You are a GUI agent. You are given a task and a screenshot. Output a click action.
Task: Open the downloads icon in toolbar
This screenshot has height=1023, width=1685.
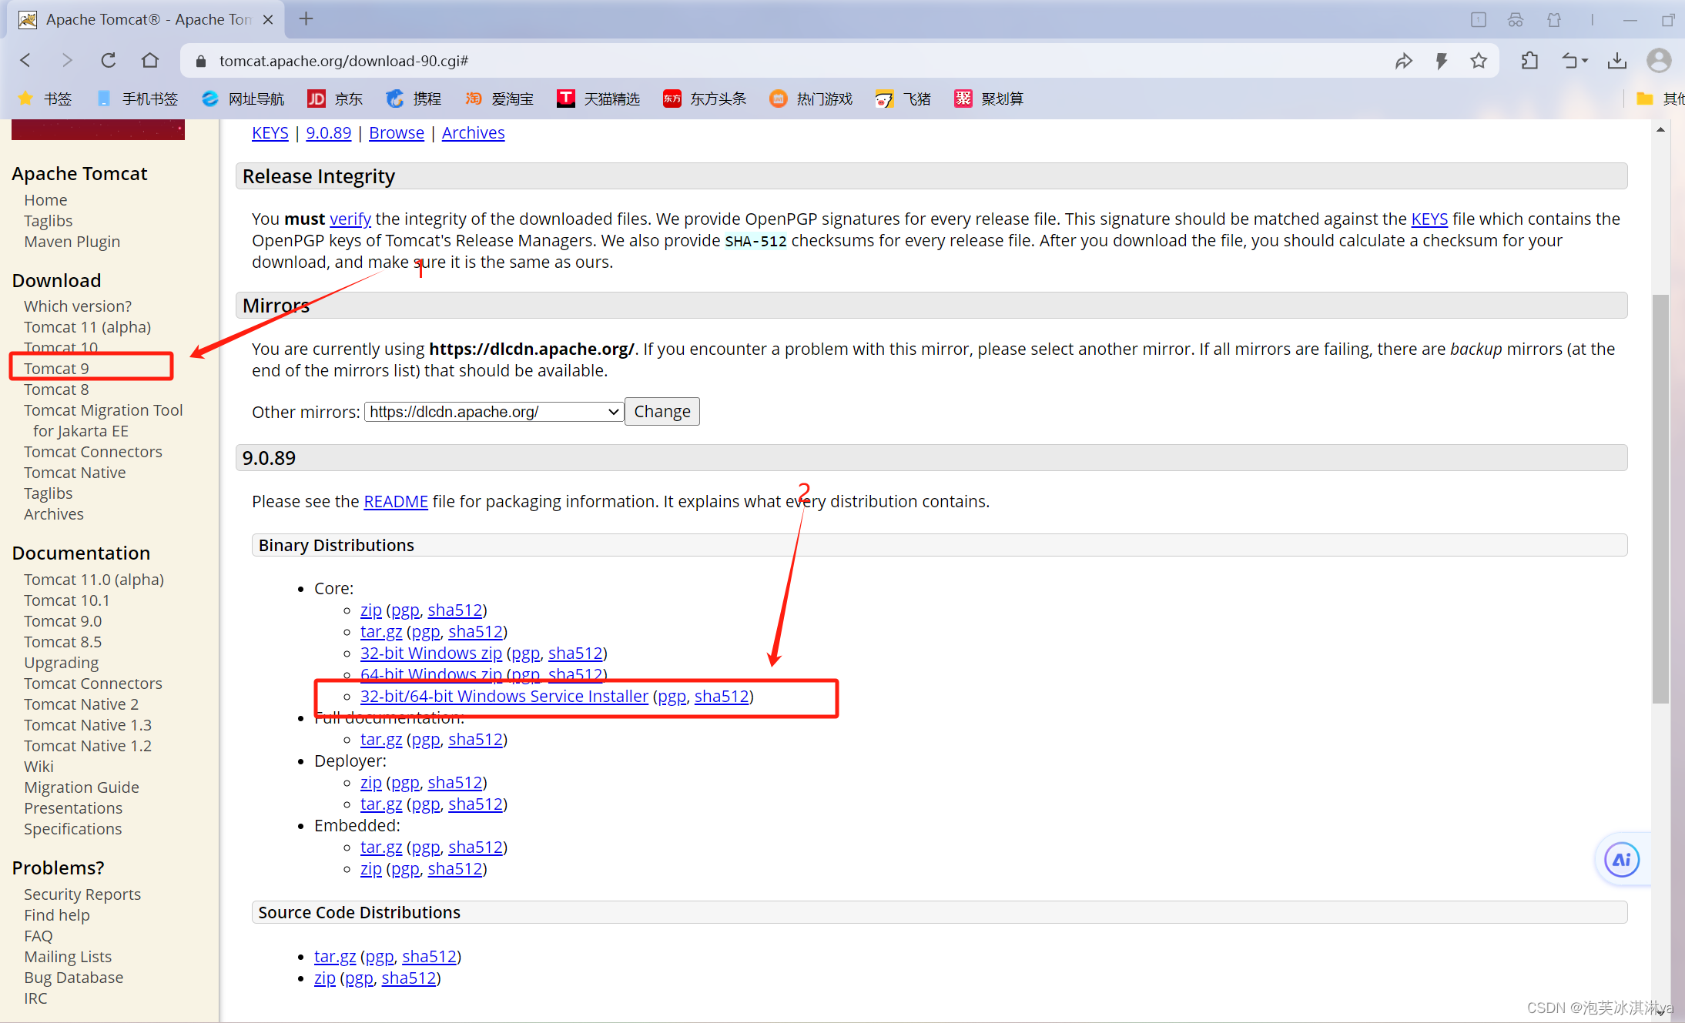tap(1616, 61)
